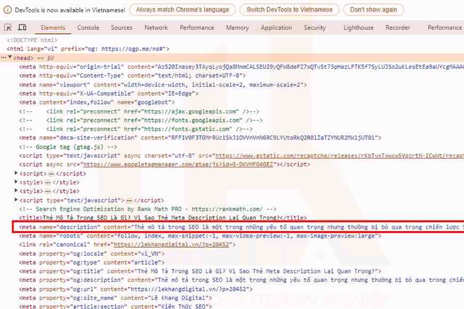The height and width of the screenshot is (309, 464).
Task: Select the og:site_name meta row
Action: coord(115,298)
